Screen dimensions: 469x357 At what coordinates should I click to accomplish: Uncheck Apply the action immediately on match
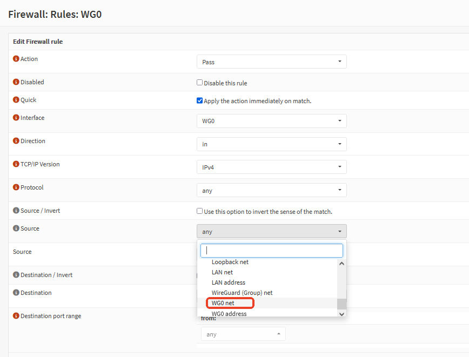point(200,100)
